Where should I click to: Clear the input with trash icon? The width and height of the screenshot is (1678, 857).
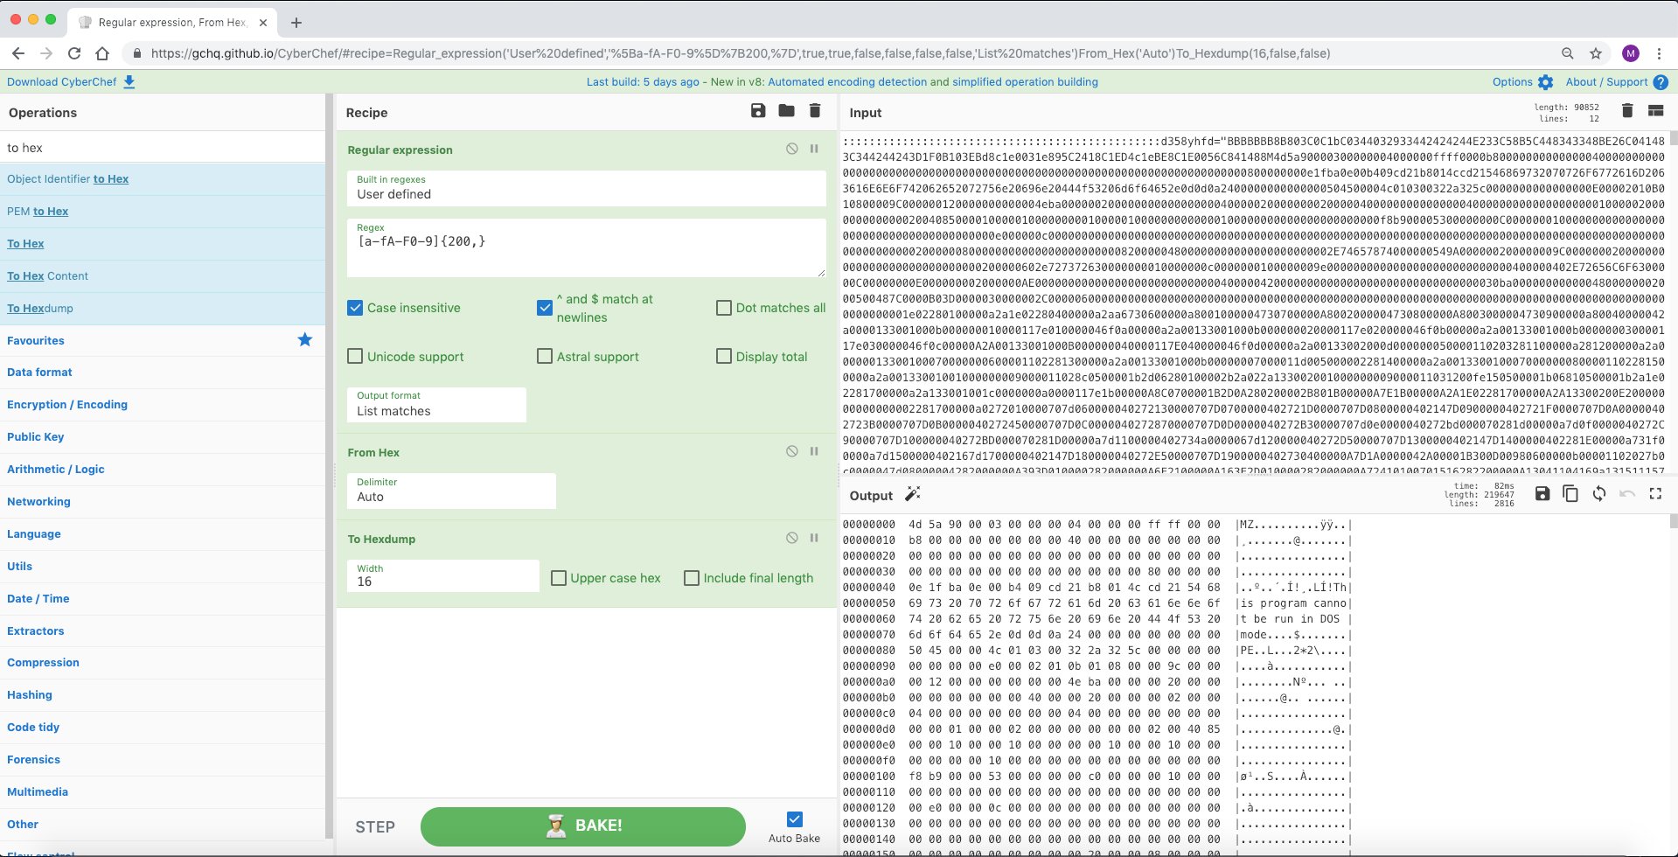coord(1627,110)
